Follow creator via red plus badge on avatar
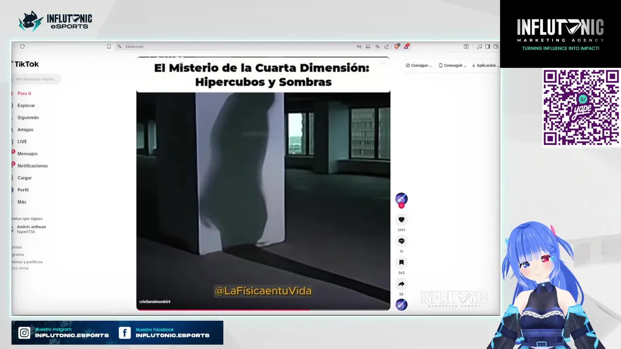Viewport: 621px width, 349px height. tap(401, 206)
